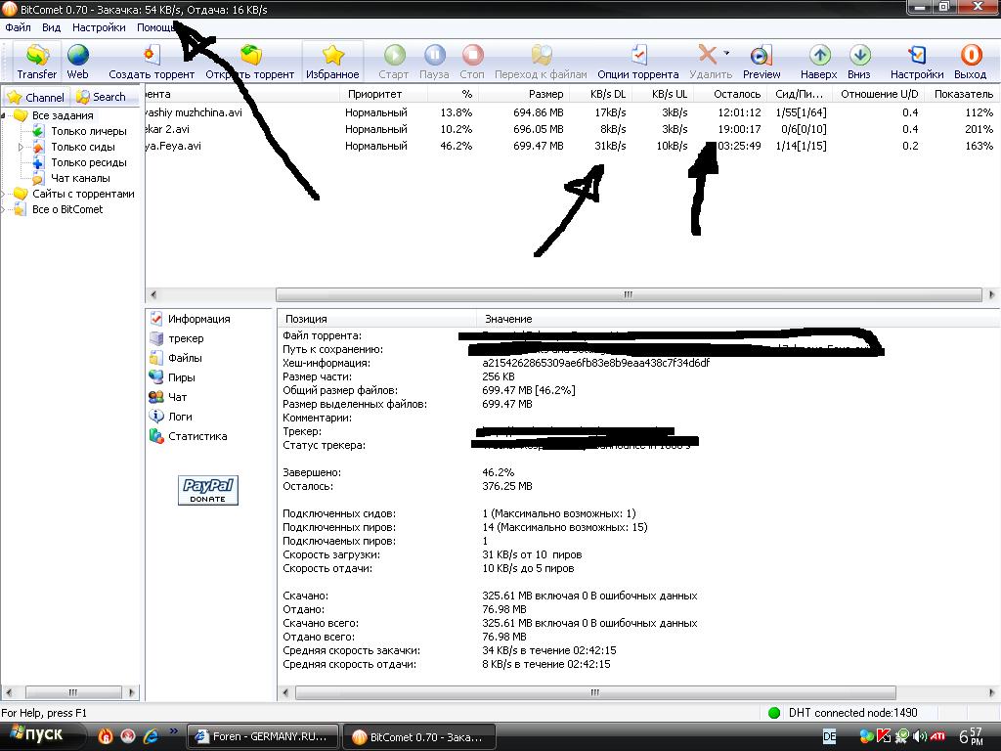Open the Файл menu

click(x=18, y=27)
